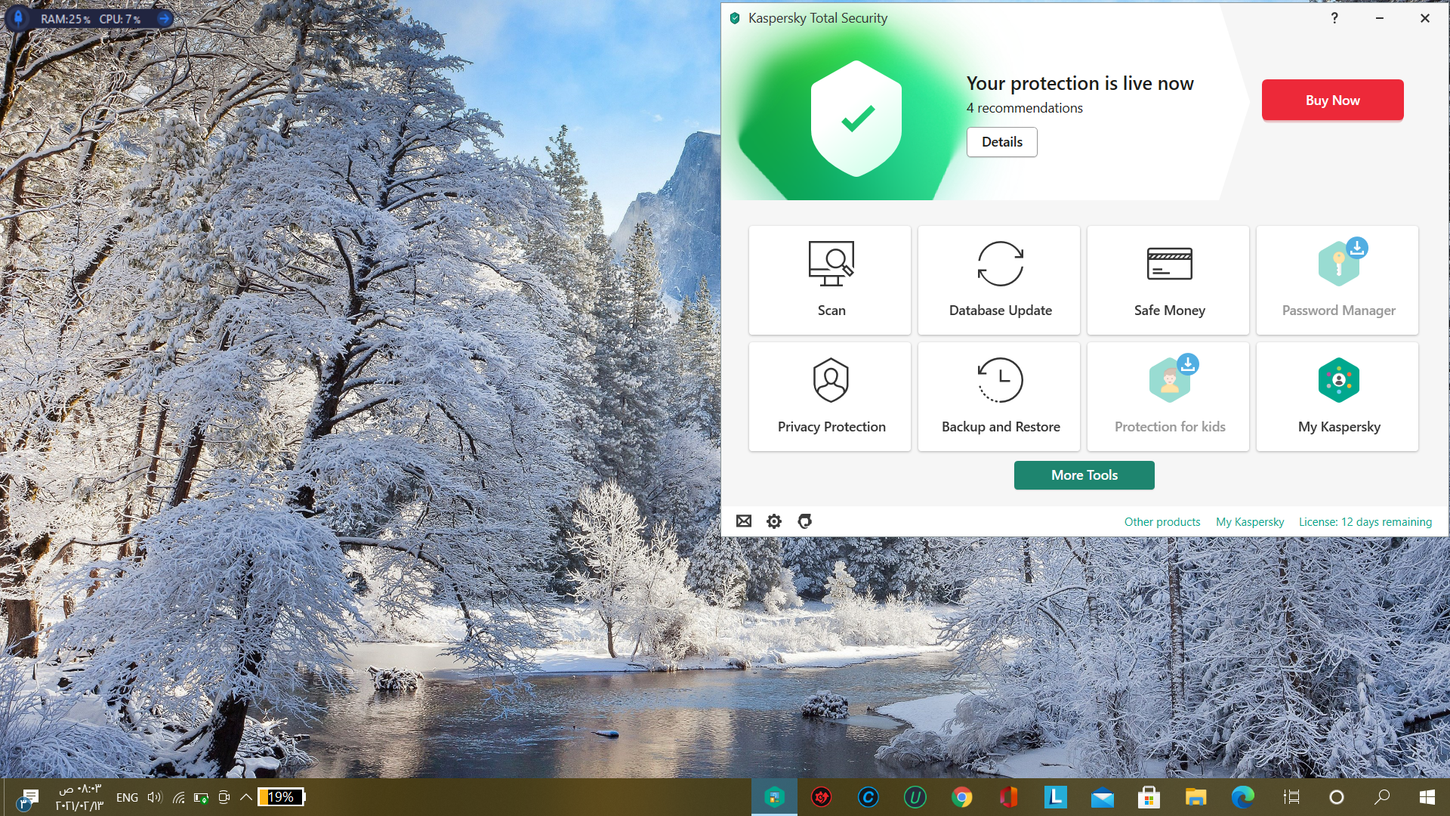The height and width of the screenshot is (816, 1450).
Task: Click the Details button
Action: 1001,142
